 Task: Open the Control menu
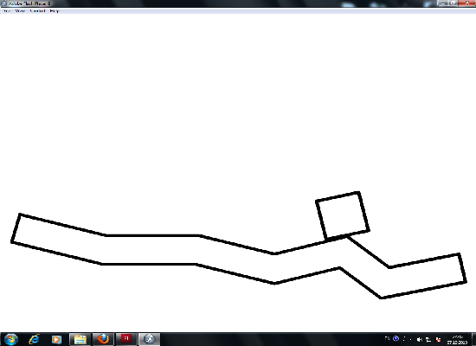click(x=37, y=11)
